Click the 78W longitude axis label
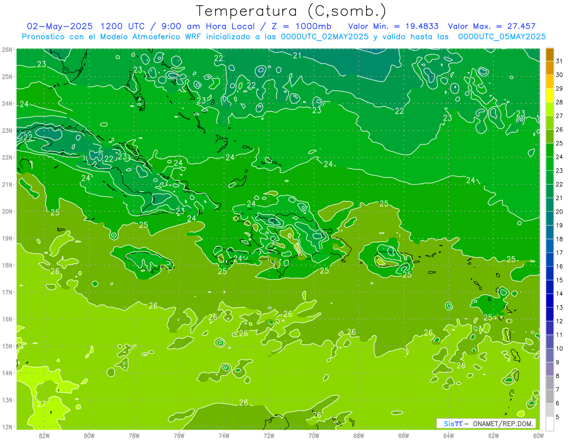The height and width of the screenshot is (442, 572). [x=134, y=435]
